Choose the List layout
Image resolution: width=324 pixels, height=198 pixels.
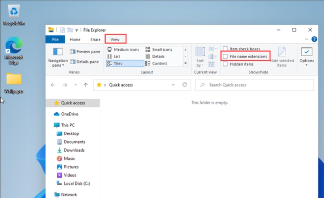(114, 57)
